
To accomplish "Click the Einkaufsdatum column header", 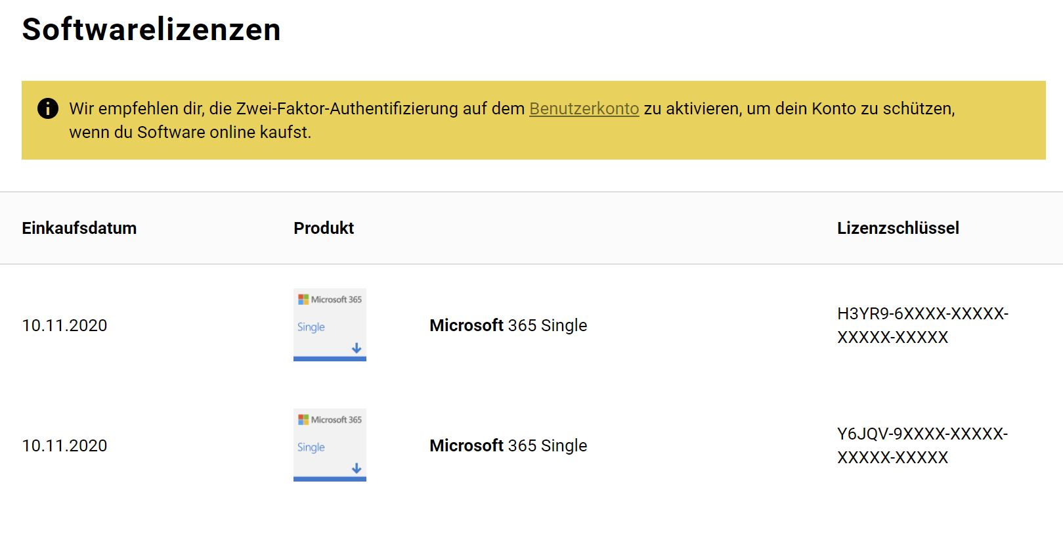I will pos(79,228).
